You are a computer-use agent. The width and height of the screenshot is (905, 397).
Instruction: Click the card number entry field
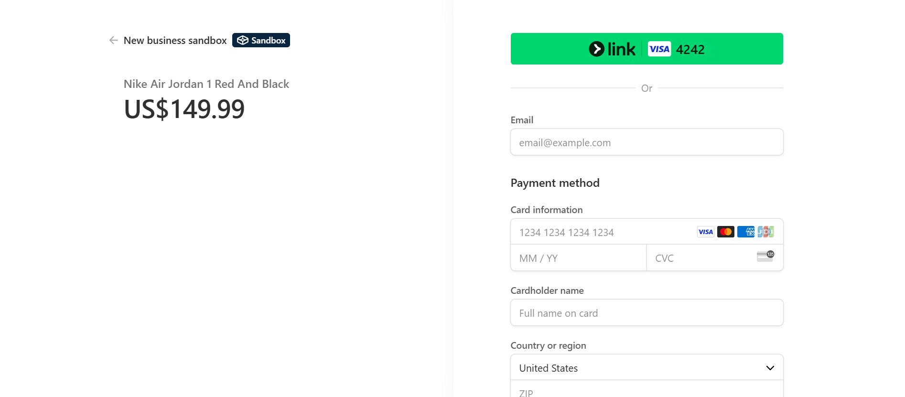pos(597,232)
